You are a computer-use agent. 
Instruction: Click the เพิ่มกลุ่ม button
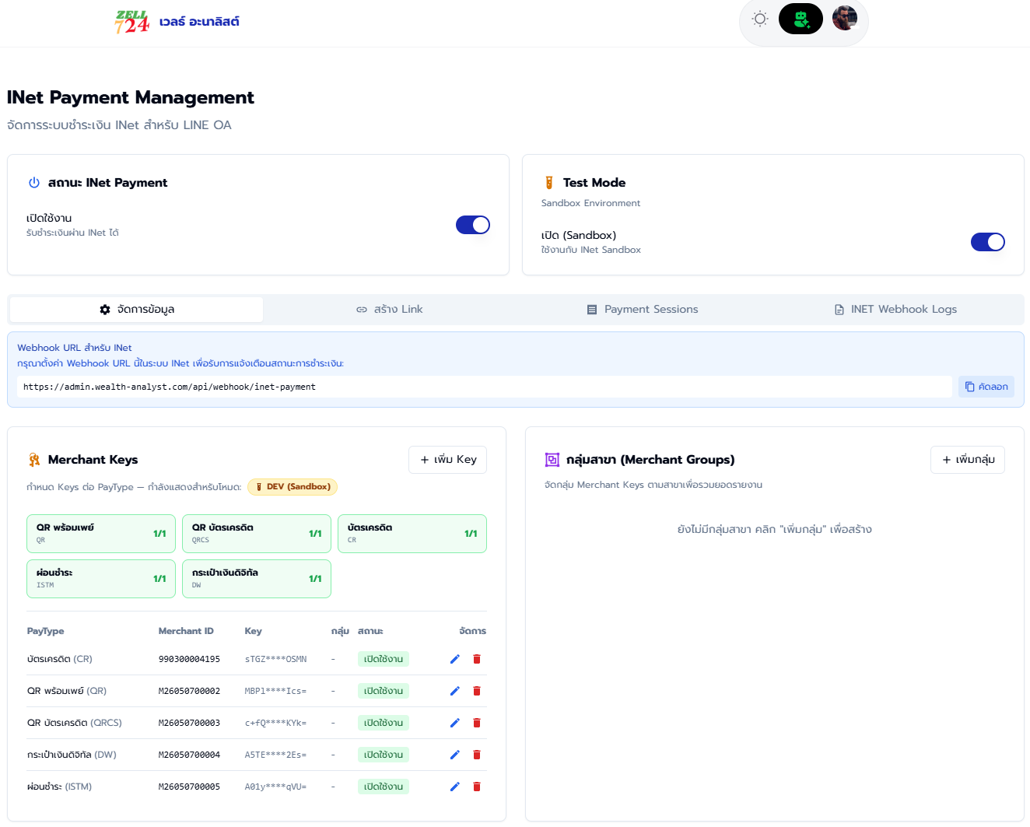click(x=968, y=460)
